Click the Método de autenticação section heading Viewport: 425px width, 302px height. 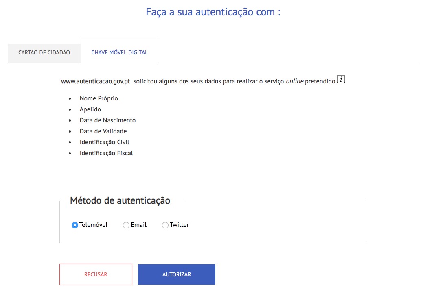tap(120, 200)
